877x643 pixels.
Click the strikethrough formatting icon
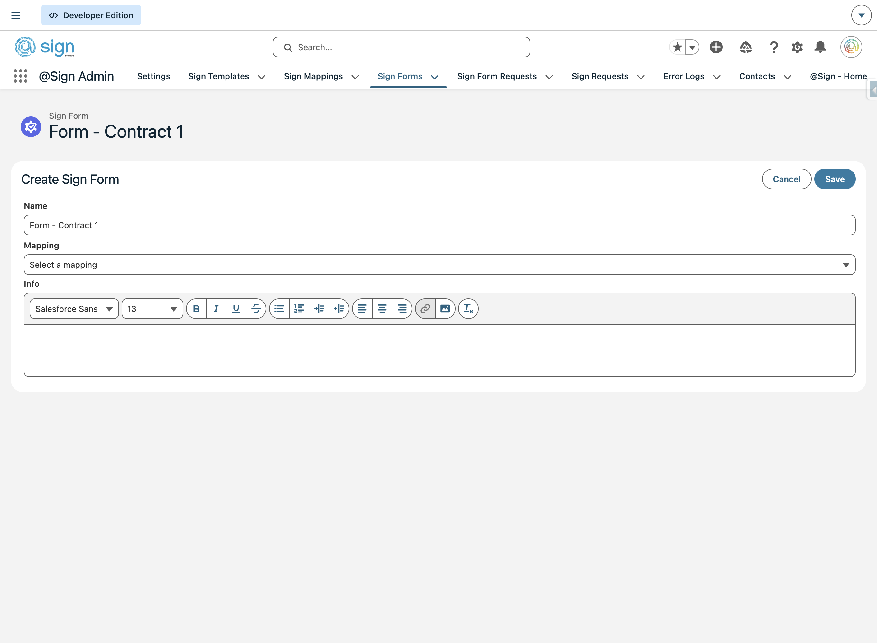[x=256, y=309]
